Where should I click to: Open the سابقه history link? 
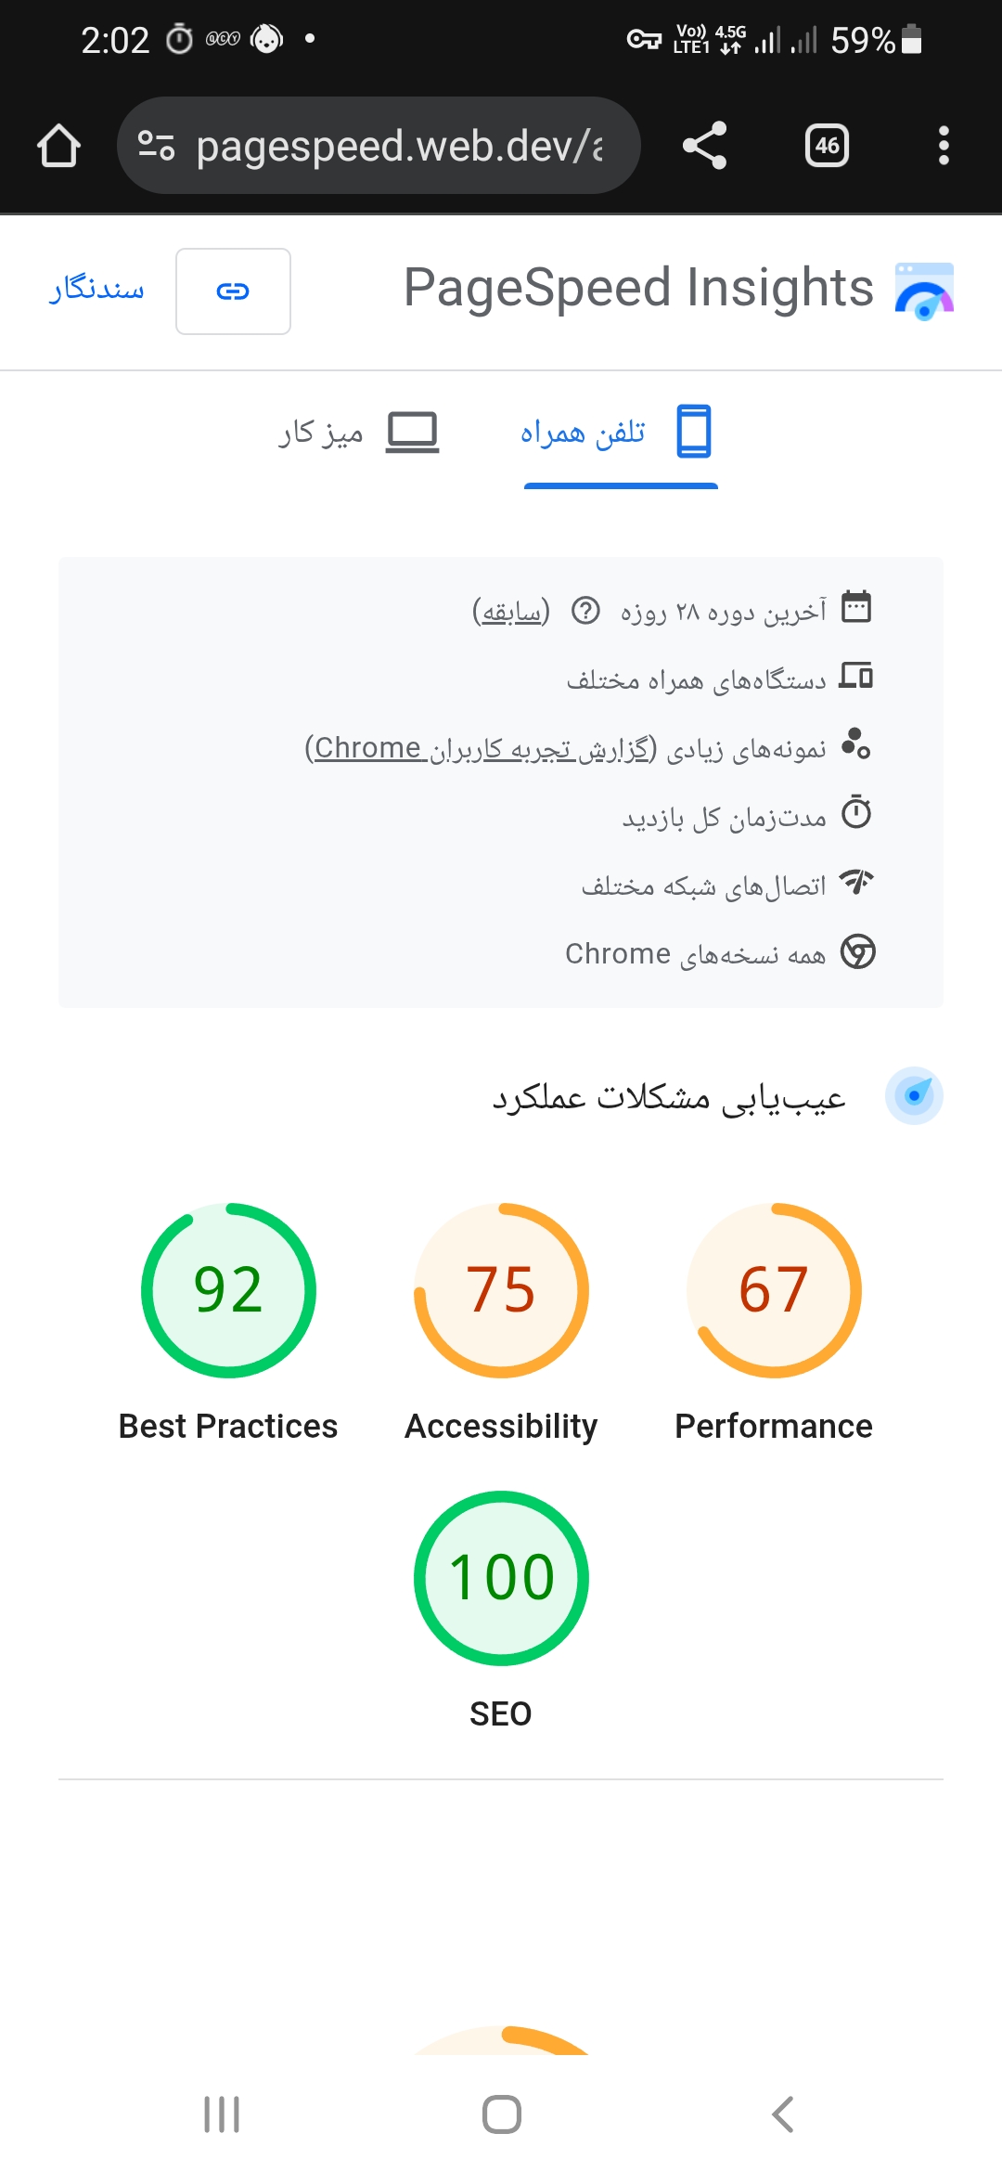pos(511,612)
